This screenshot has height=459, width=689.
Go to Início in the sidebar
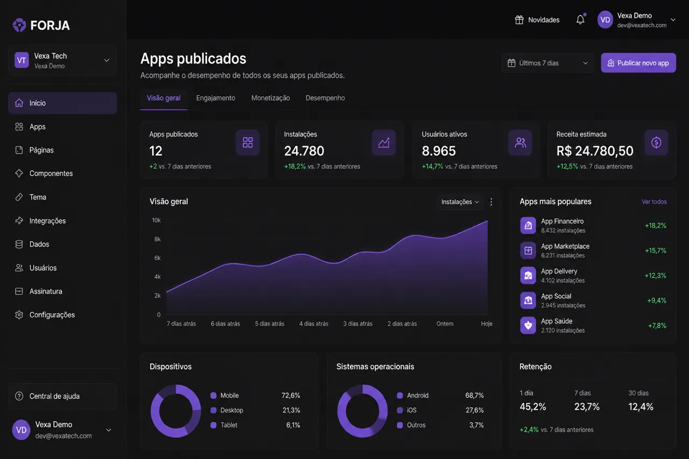tap(62, 103)
